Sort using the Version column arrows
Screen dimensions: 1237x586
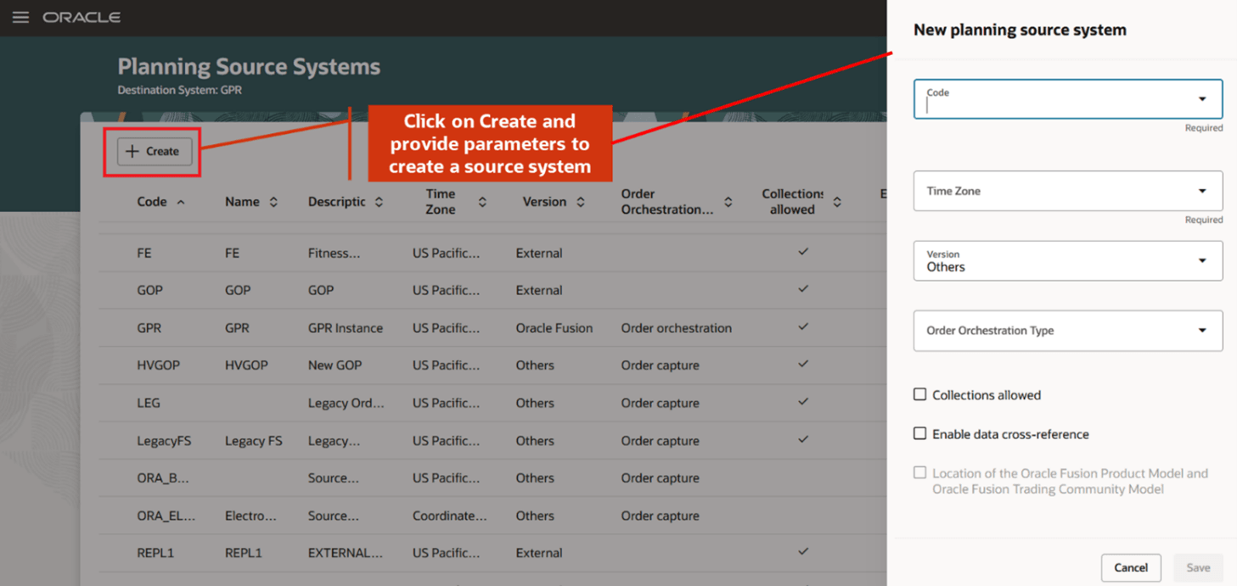[581, 202]
